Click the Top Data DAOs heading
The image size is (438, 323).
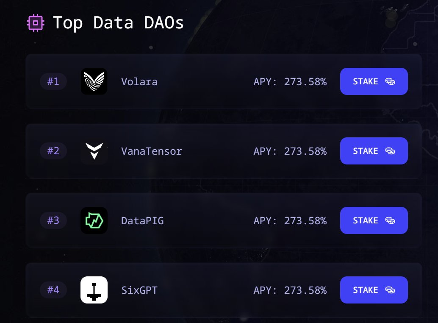click(x=118, y=22)
